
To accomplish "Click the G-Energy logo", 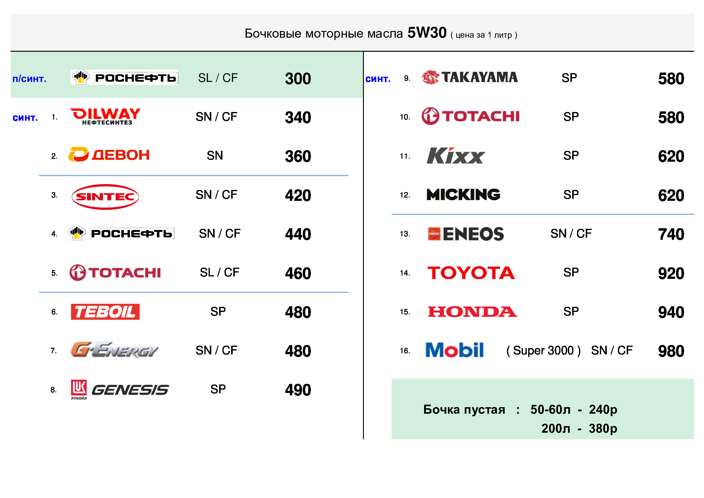I will point(114,350).
